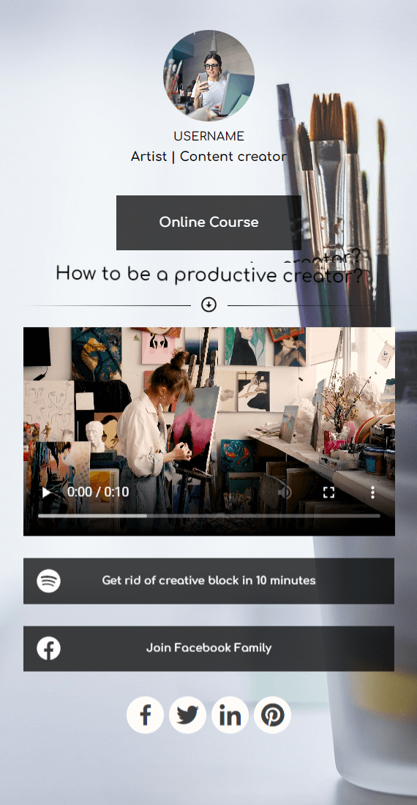Click How to be a productive creator heading

pos(209,274)
